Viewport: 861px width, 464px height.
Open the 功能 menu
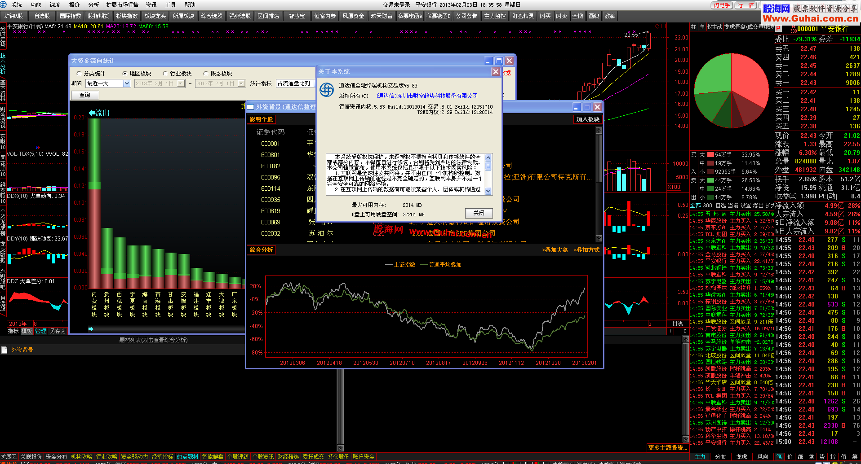coord(36,5)
